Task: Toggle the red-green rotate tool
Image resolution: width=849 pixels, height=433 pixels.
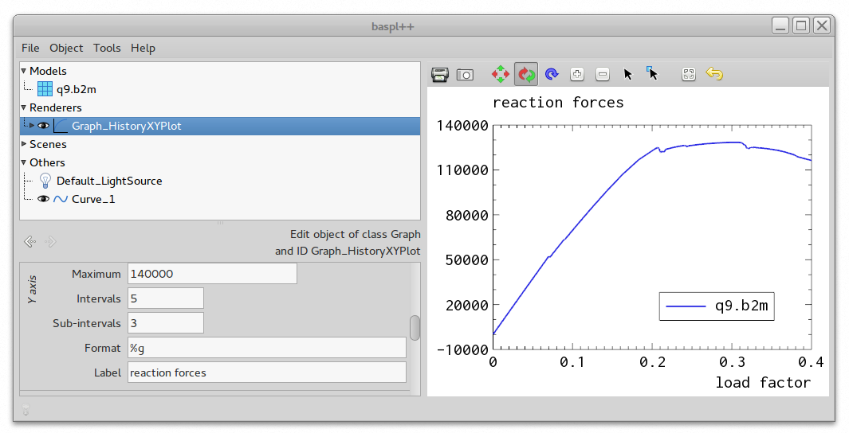Action: click(x=526, y=75)
